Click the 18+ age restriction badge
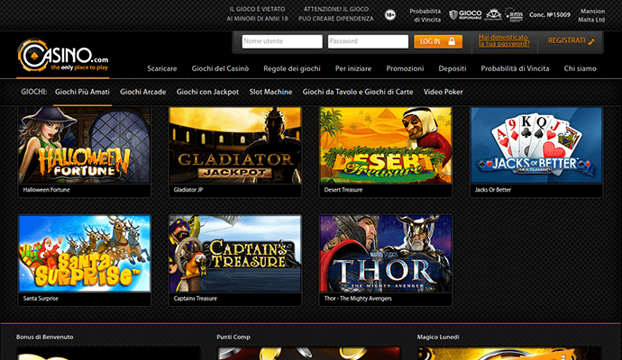 coord(389,14)
